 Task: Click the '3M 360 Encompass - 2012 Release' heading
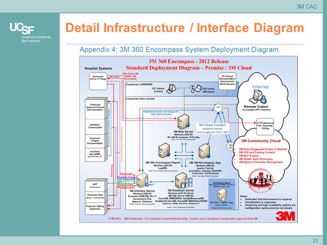pos(189,62)
